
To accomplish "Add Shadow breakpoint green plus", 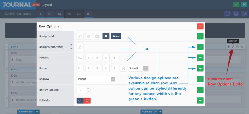I will (200, 79).
